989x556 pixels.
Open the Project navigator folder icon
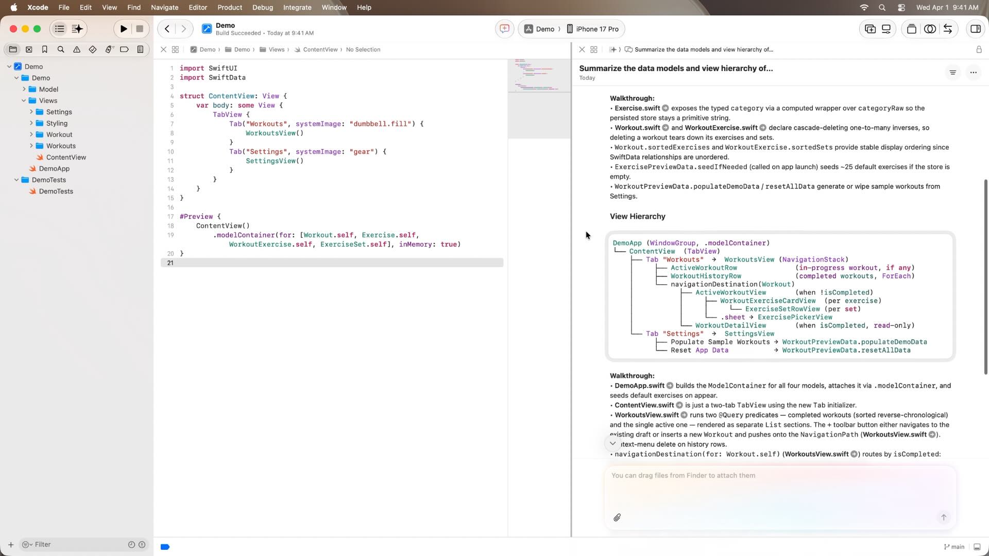click(x=13, y=49)
